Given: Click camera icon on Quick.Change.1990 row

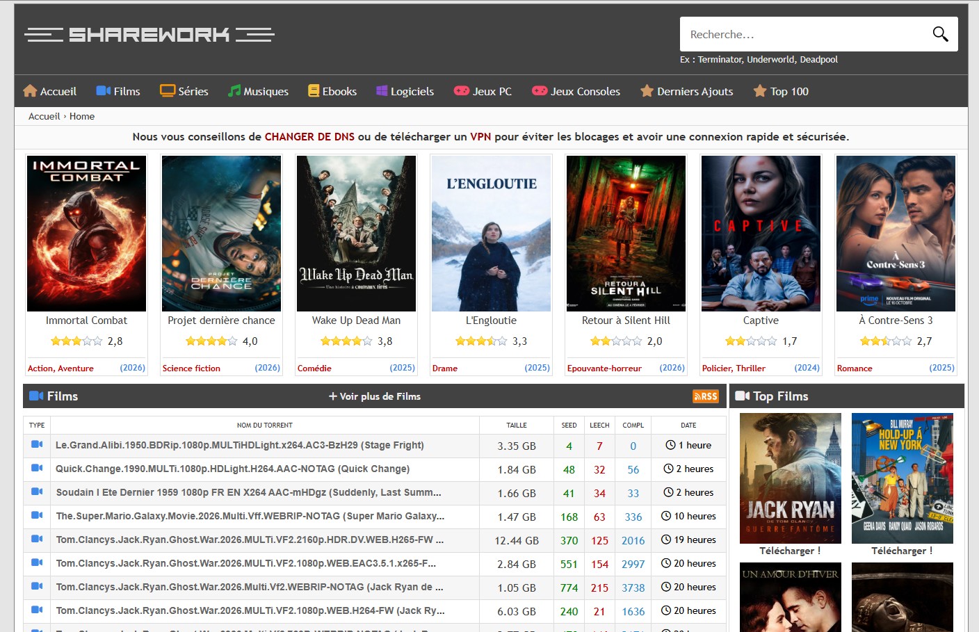Looking at the screenshot, I should click(x=37, y=468).
